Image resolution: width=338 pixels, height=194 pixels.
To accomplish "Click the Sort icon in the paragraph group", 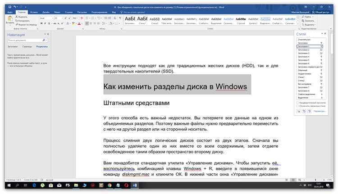I will coord(115,18).
